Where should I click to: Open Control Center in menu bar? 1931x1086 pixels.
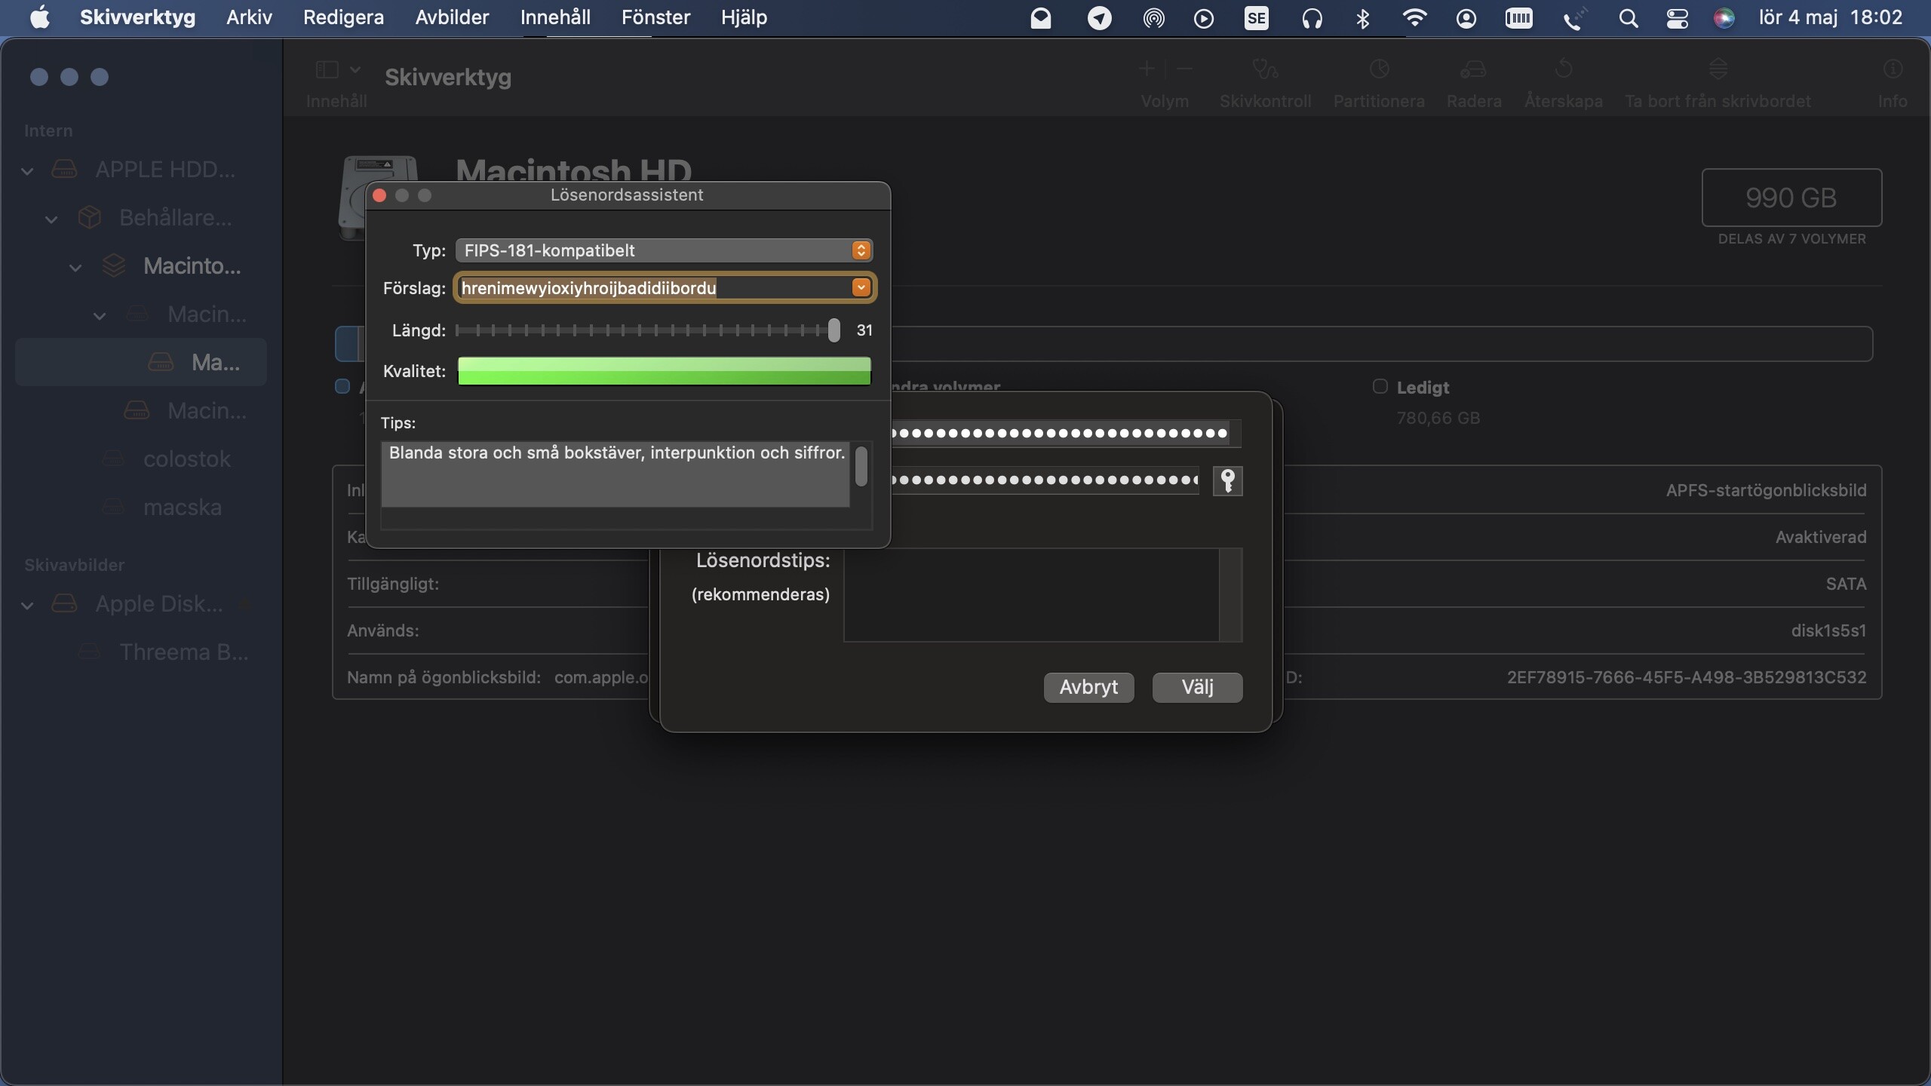[x=1677, y=18]
